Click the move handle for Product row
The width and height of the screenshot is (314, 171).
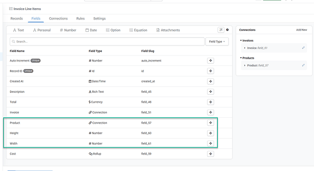210,123
